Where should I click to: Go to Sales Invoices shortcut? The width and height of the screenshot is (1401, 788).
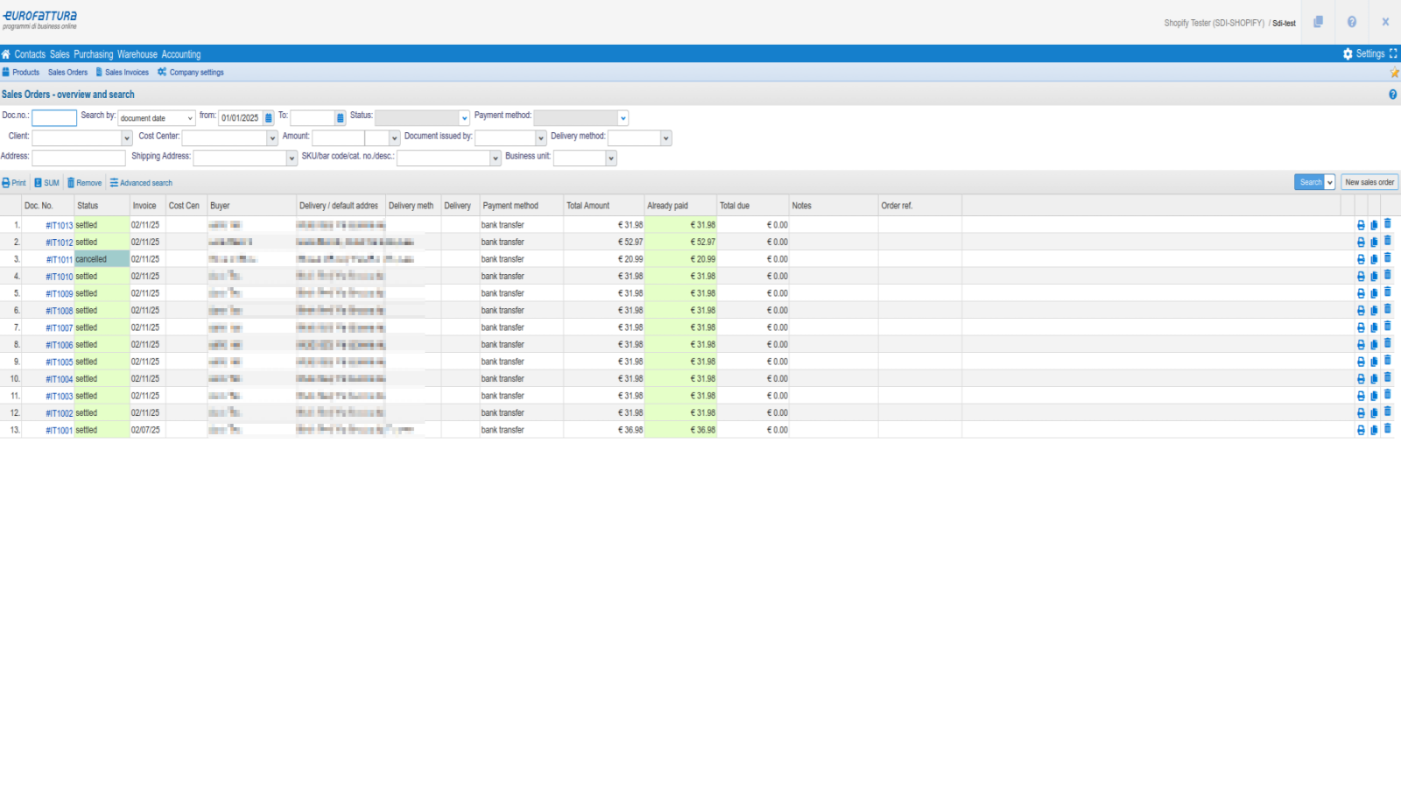tap(123, 73)
